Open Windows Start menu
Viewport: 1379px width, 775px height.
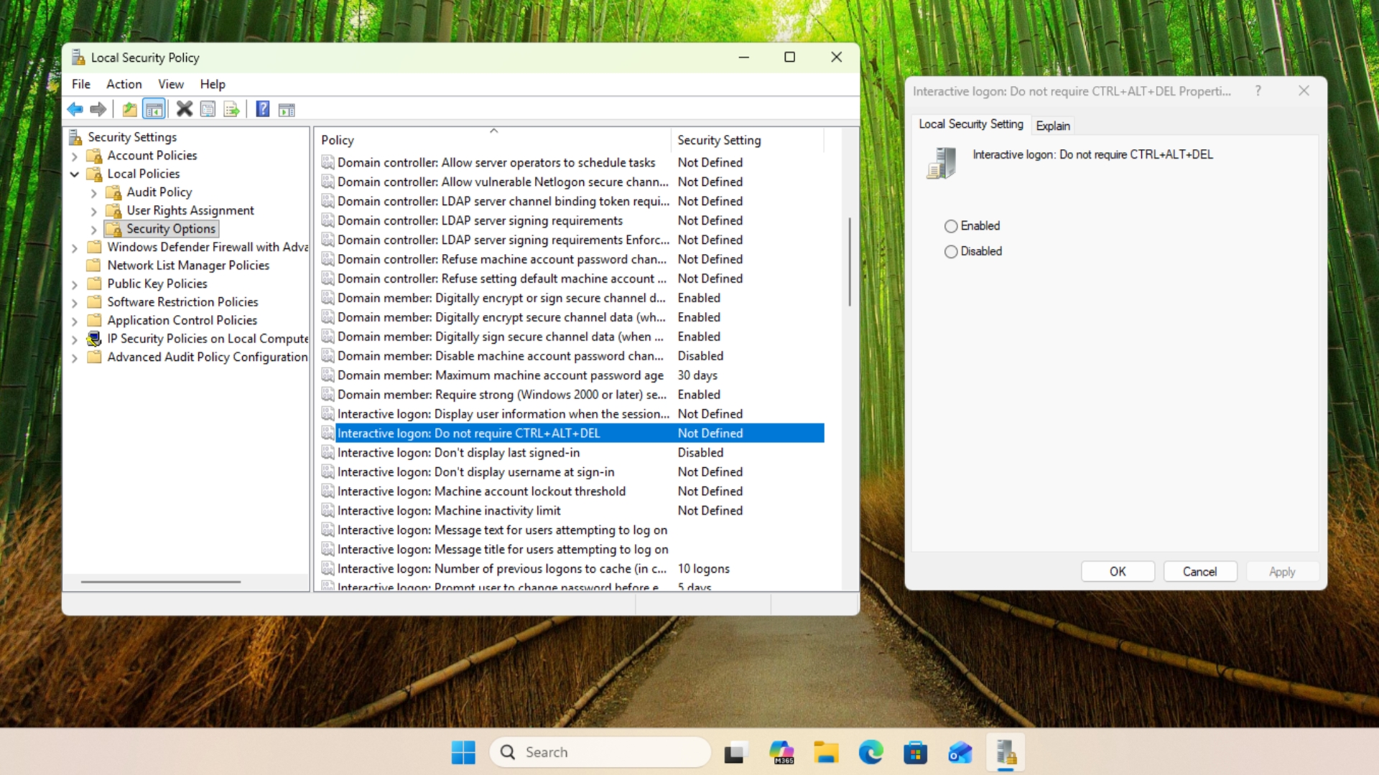[463, 752]
